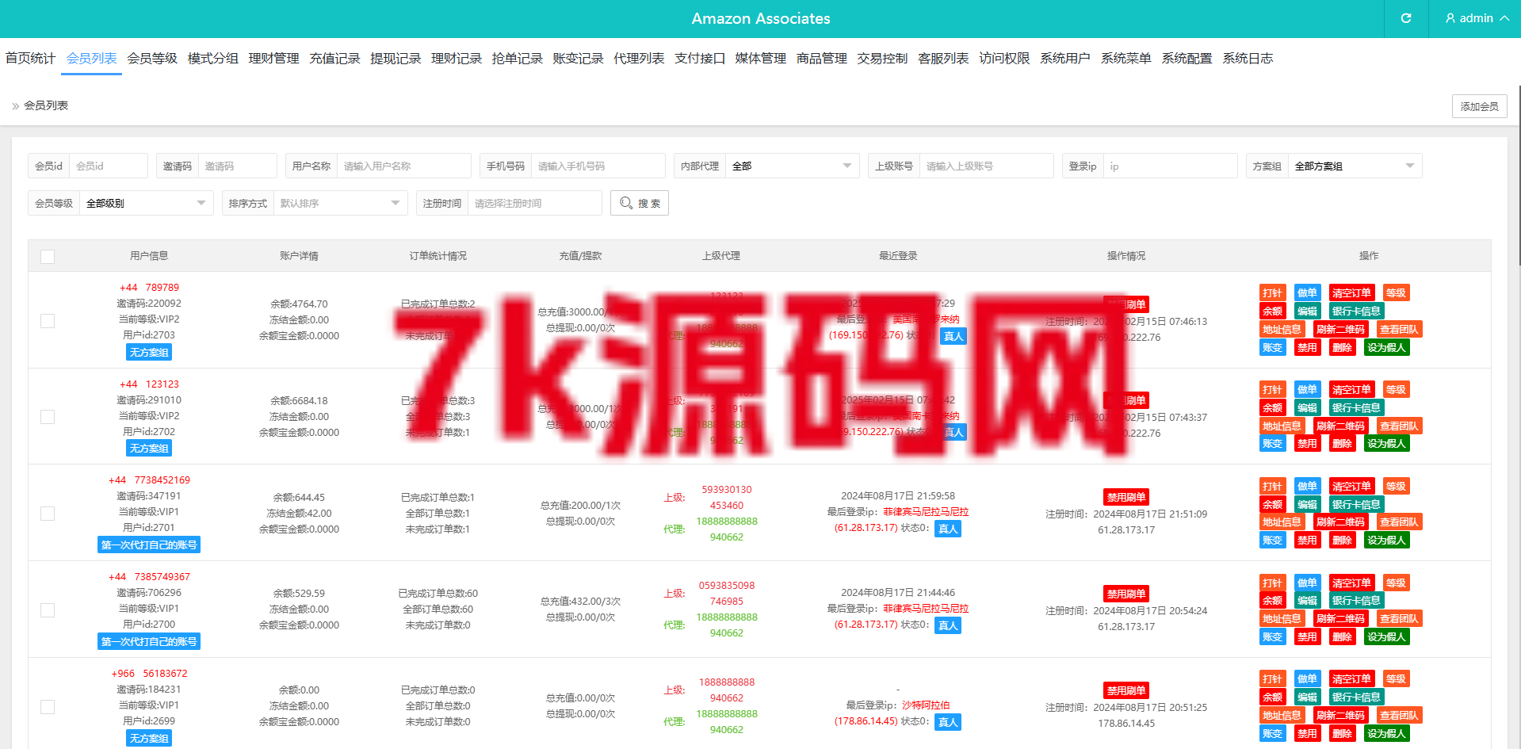Click 银行卡信息 for user 123123
The image size is (1521, 749).
click(1356, 407)
